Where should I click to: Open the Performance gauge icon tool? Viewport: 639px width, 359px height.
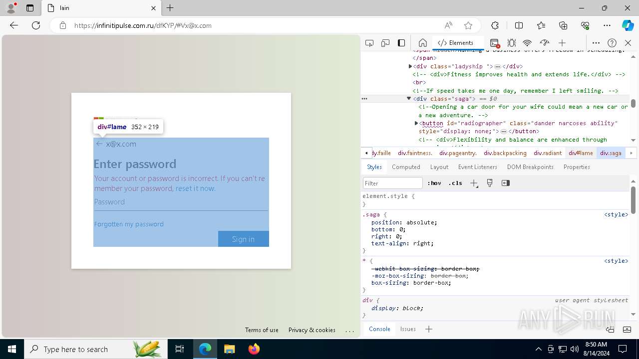pos(545,43)
